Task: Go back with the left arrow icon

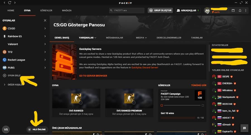Action: [x=4, y=3]
